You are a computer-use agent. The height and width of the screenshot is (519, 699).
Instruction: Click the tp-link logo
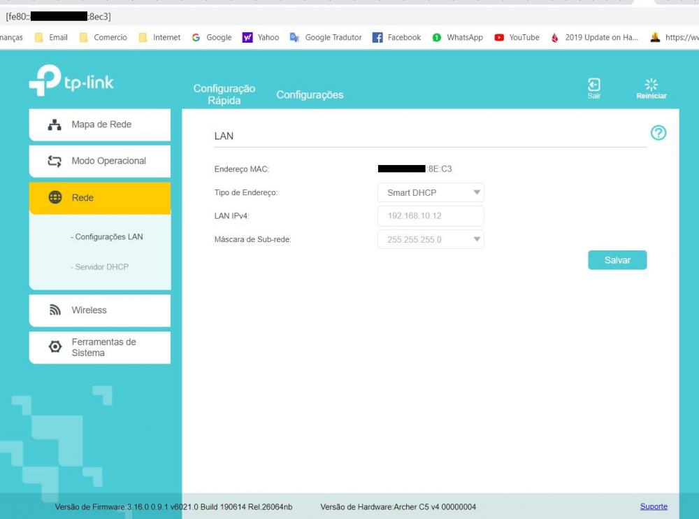(x=71, y=83)
